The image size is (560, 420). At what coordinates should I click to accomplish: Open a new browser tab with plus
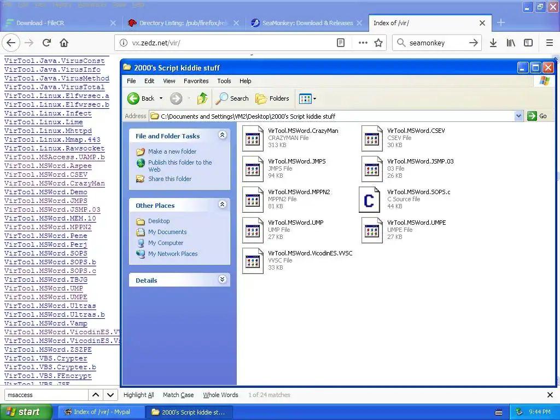[501, 23]
